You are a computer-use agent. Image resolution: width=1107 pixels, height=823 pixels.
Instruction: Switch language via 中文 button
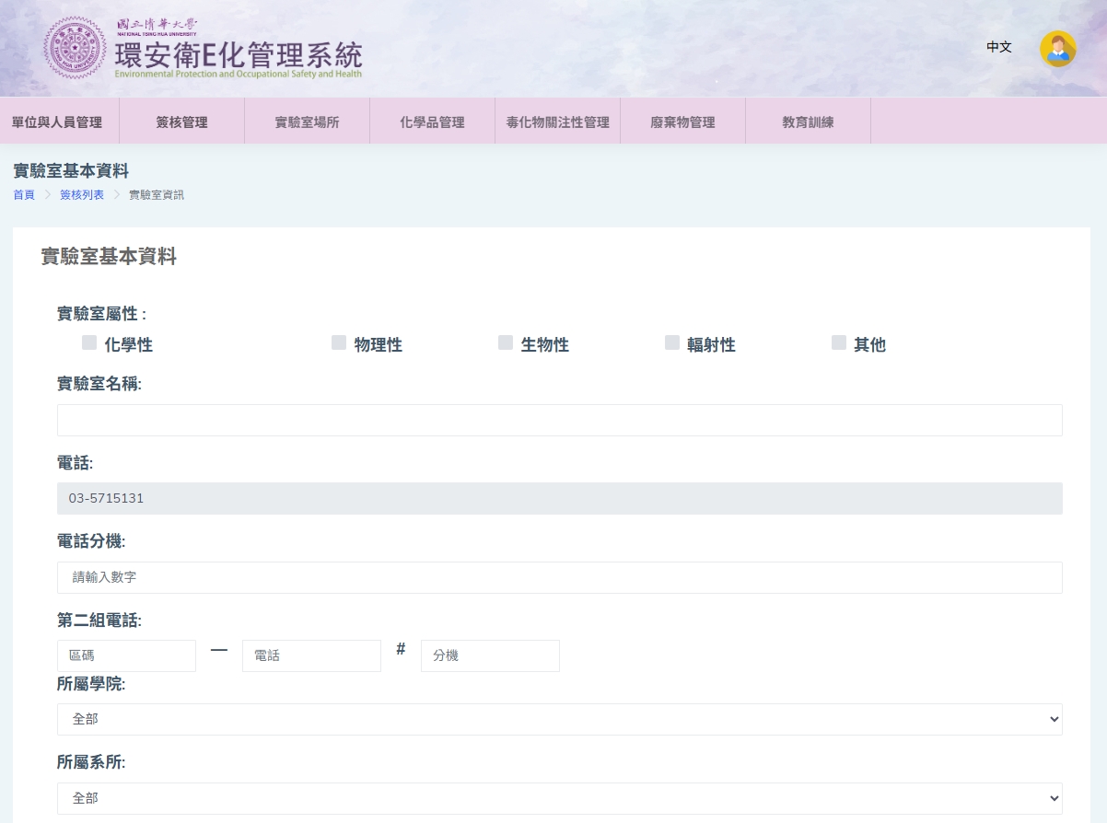click(x=998, y=47)
